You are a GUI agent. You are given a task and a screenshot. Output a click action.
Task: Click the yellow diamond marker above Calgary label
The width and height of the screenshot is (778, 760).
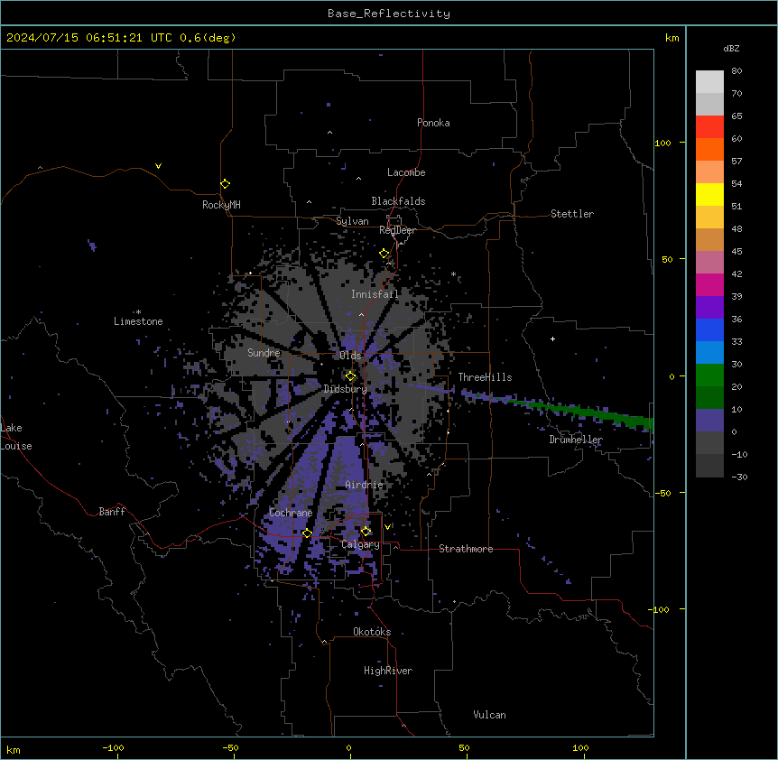[366, 532]
